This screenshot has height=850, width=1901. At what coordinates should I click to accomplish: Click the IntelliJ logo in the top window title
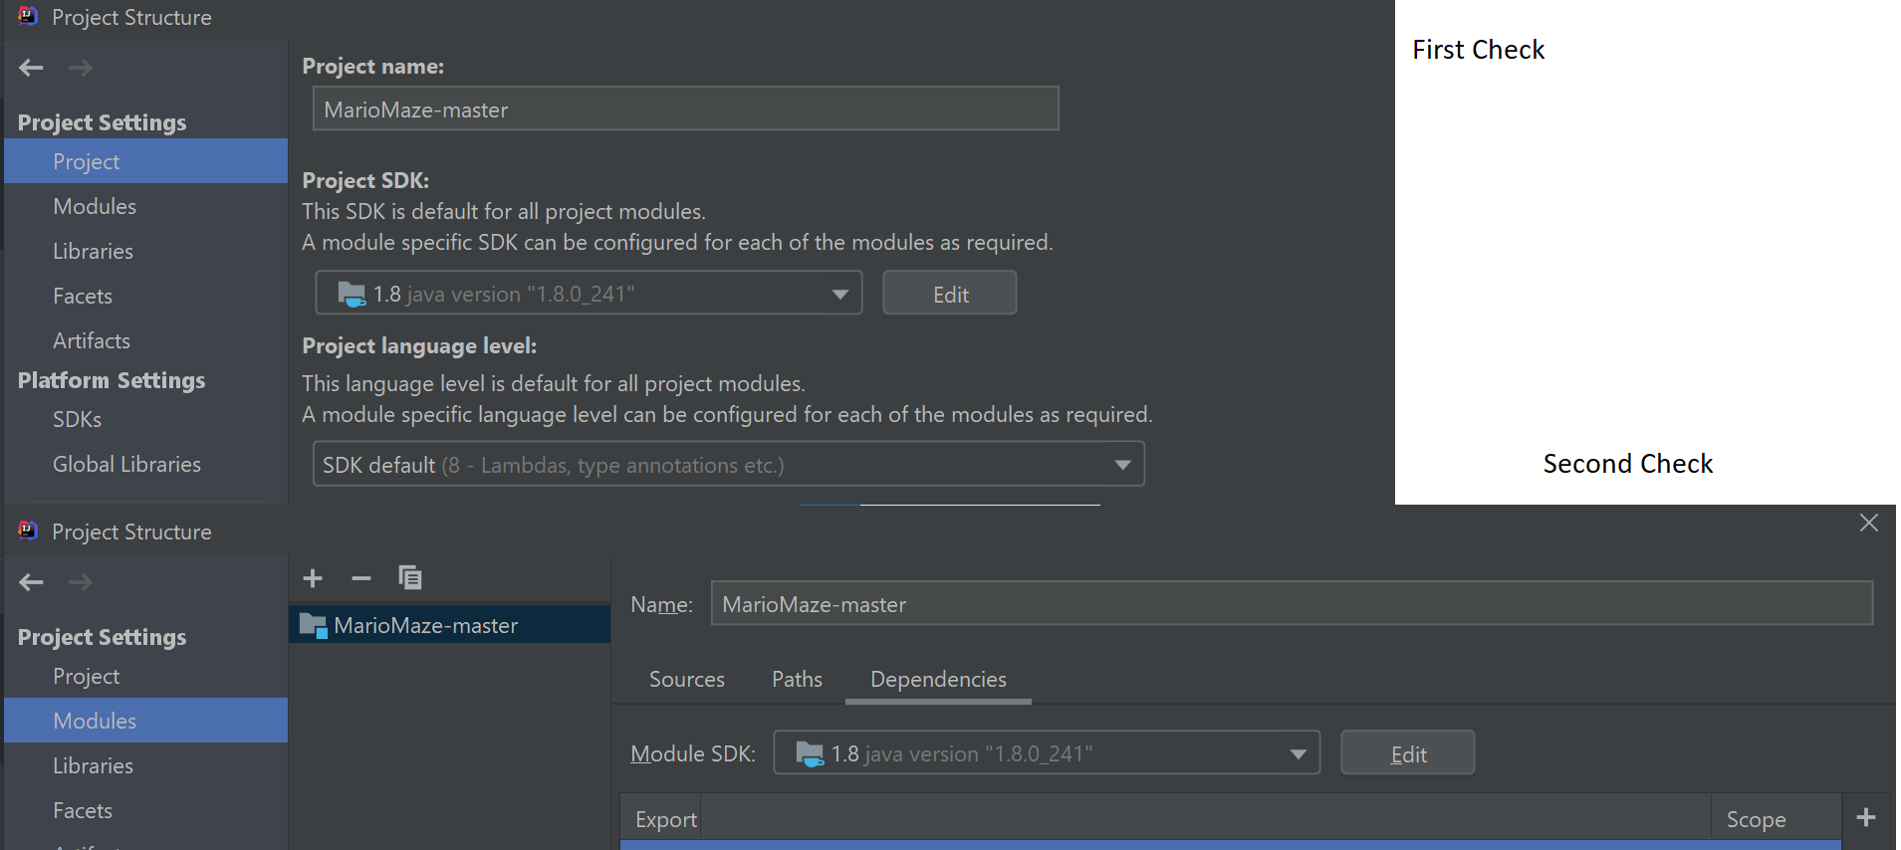[x=28, y=16]
